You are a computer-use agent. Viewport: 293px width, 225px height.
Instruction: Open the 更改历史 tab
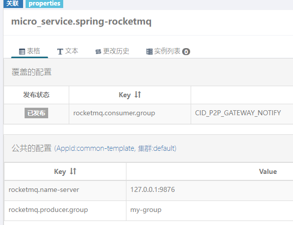[x=112, y=51]
